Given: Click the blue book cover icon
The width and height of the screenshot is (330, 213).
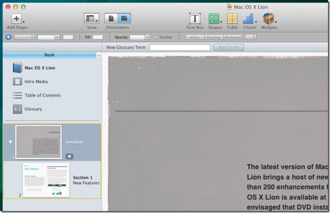Looking at the screenshot, I should coord(17,68).
